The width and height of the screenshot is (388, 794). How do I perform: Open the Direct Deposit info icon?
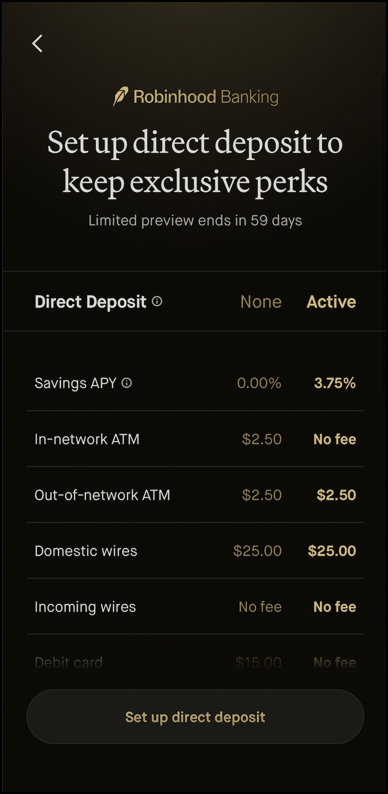pyautogui.click(x=157, y=301)
